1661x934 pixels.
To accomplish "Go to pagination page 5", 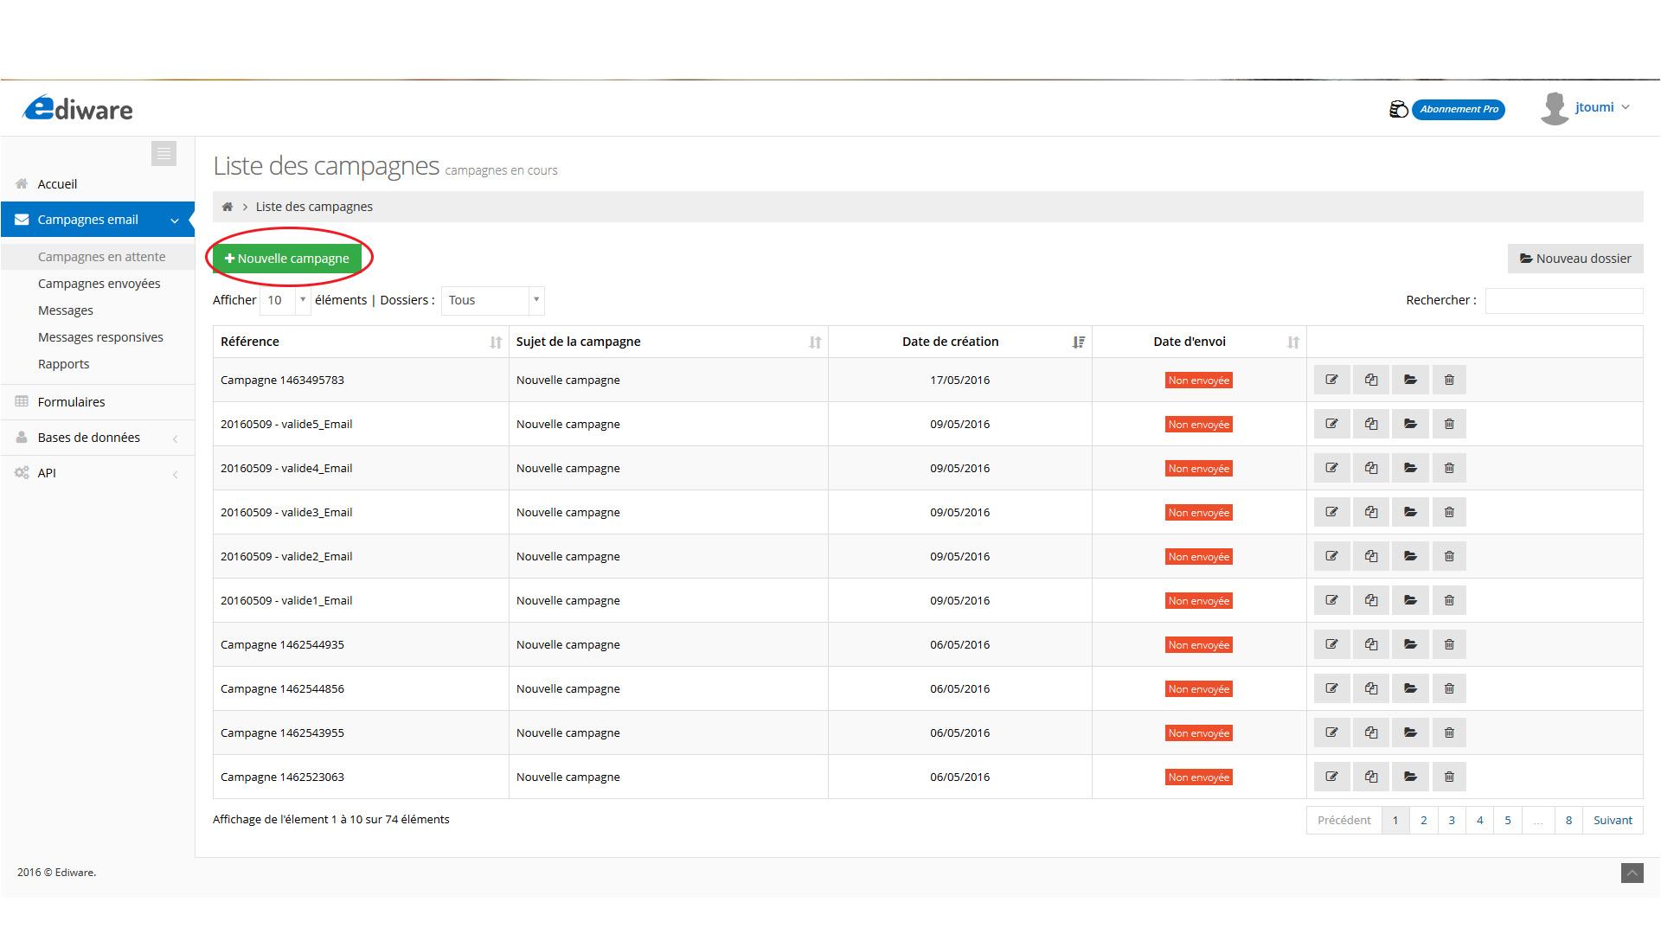I will click(x=1507, y=820).
